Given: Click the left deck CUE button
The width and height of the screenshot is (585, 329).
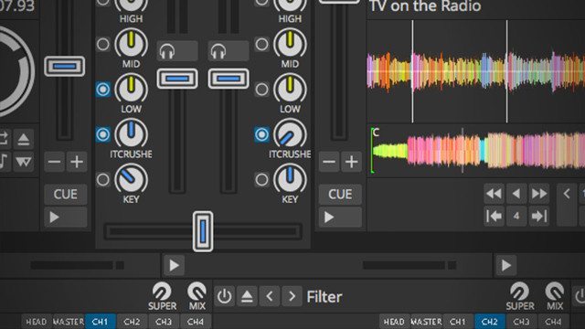Looking at the screenshot, I should click(66, 195).
